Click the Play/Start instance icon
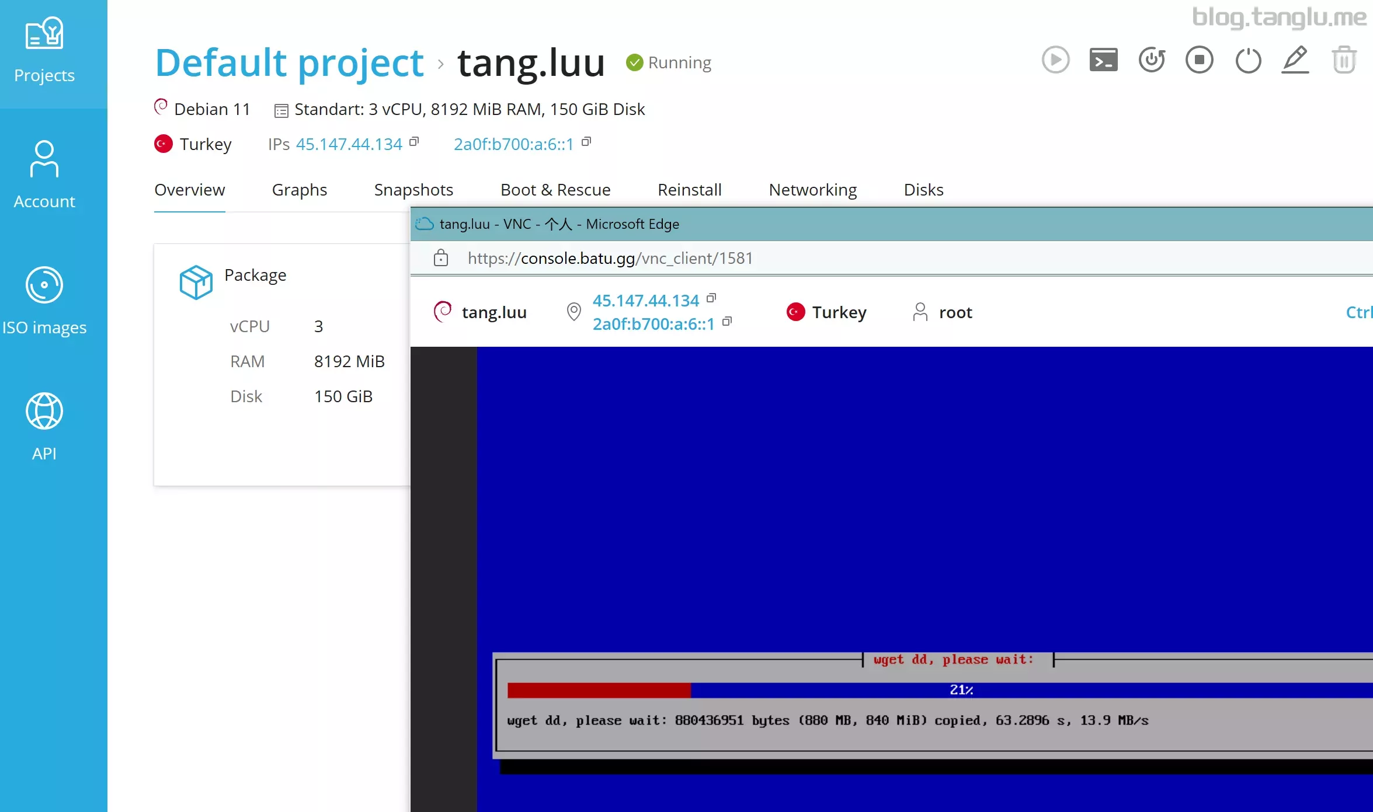Viewport: 1373px width, 812px height. pos(1055,60)
